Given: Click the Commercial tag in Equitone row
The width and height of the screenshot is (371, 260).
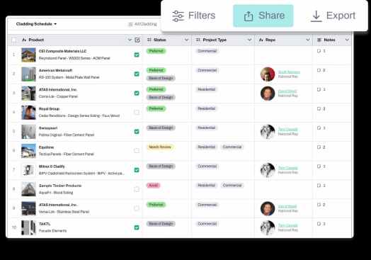Looking at the screenshot, I should tap(232, 147).
